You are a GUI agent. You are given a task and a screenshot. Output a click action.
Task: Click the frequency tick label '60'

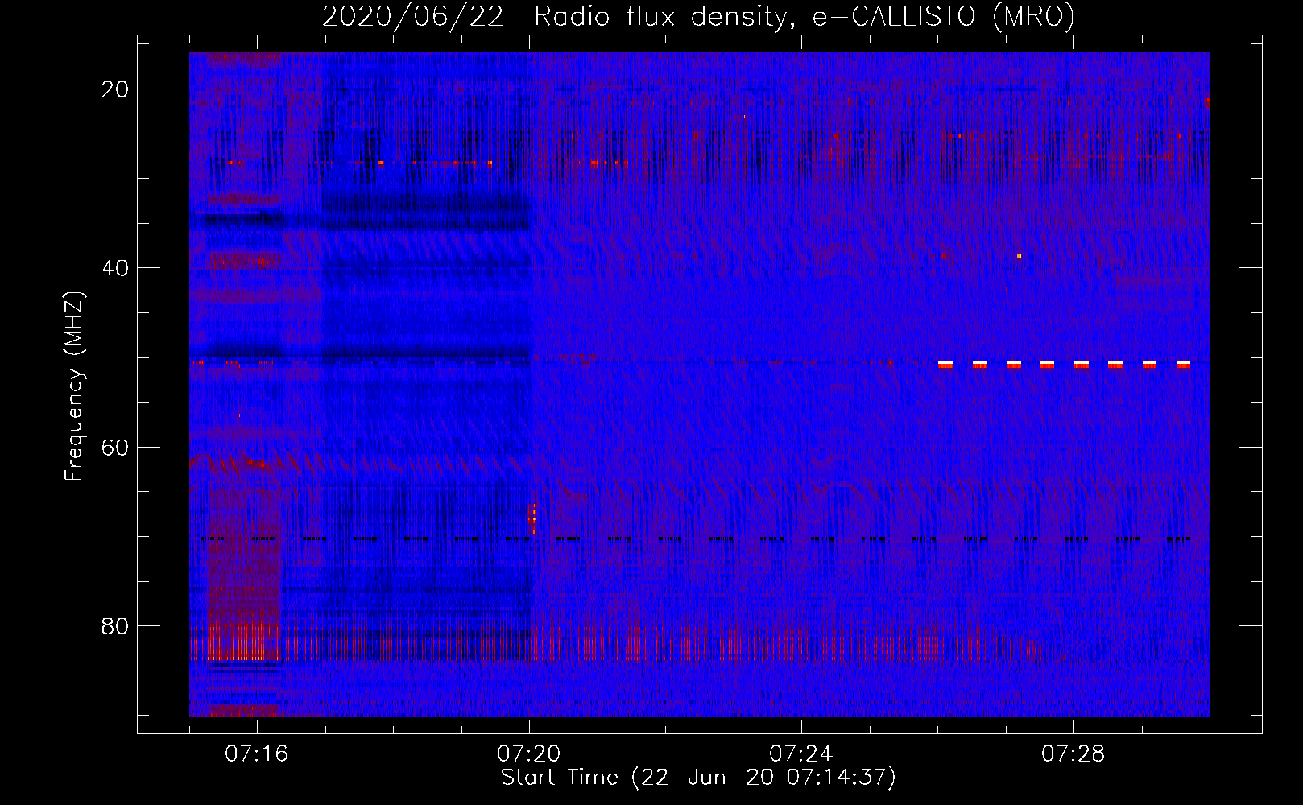(x=116, y=448)
